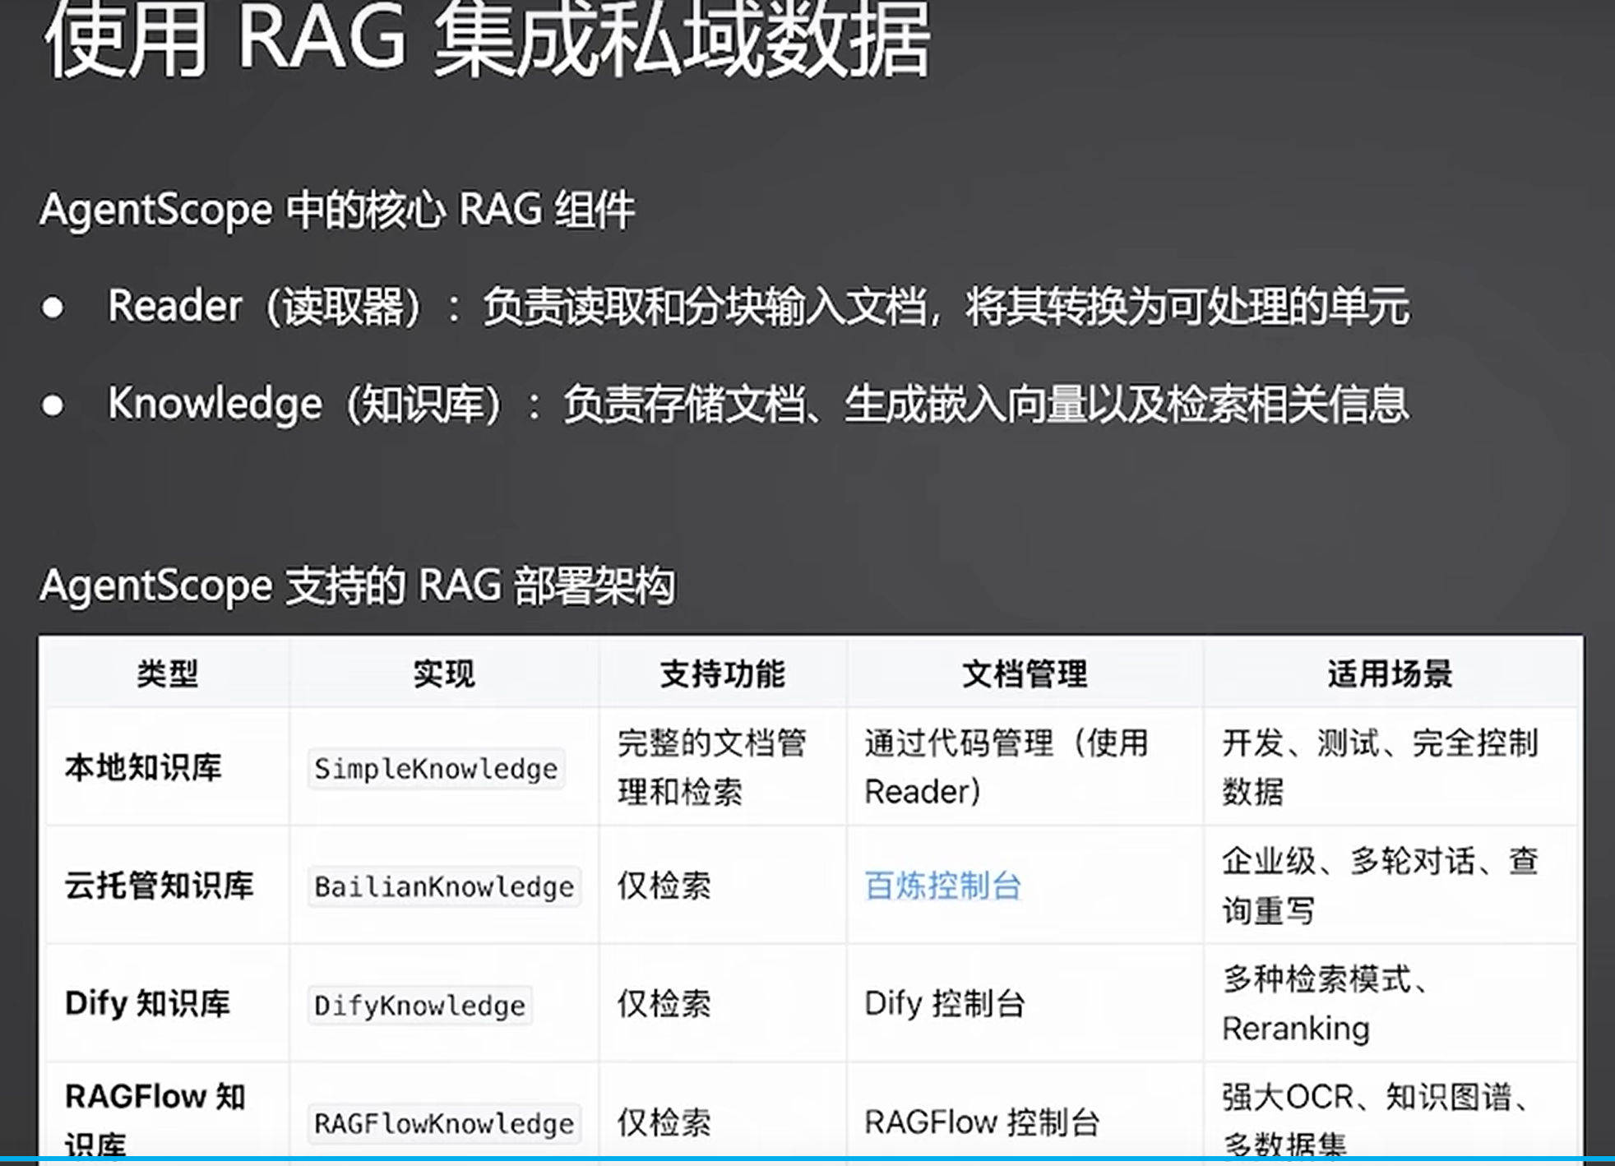Click the slide title 使用 RAG 集成私域数据

pos(487,39)
